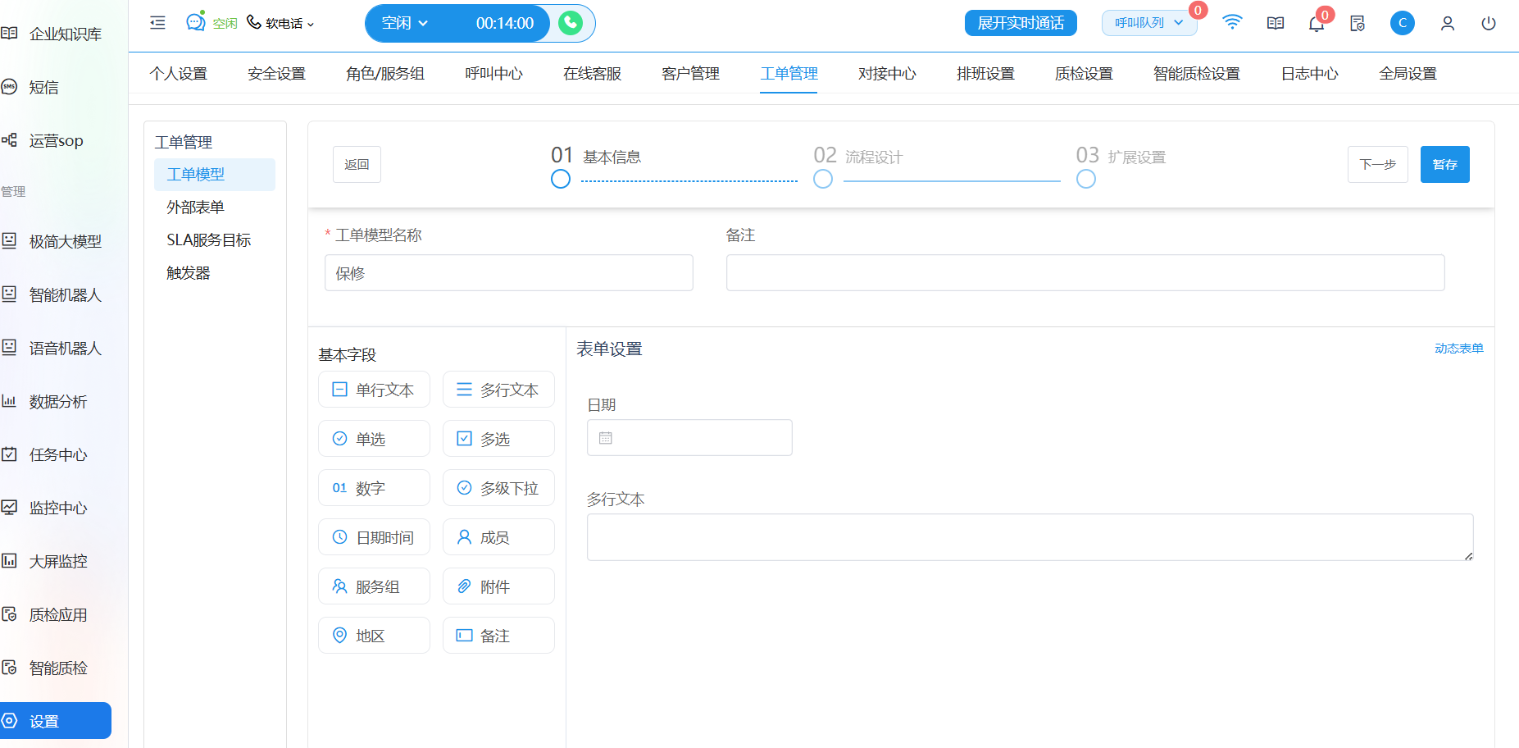Collapse the sidebar menu icon

tap(158, 23)
